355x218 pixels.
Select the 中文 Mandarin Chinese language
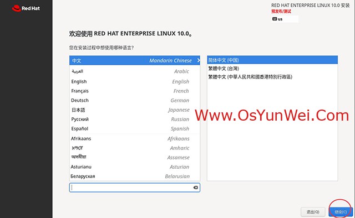click(135, 60)
